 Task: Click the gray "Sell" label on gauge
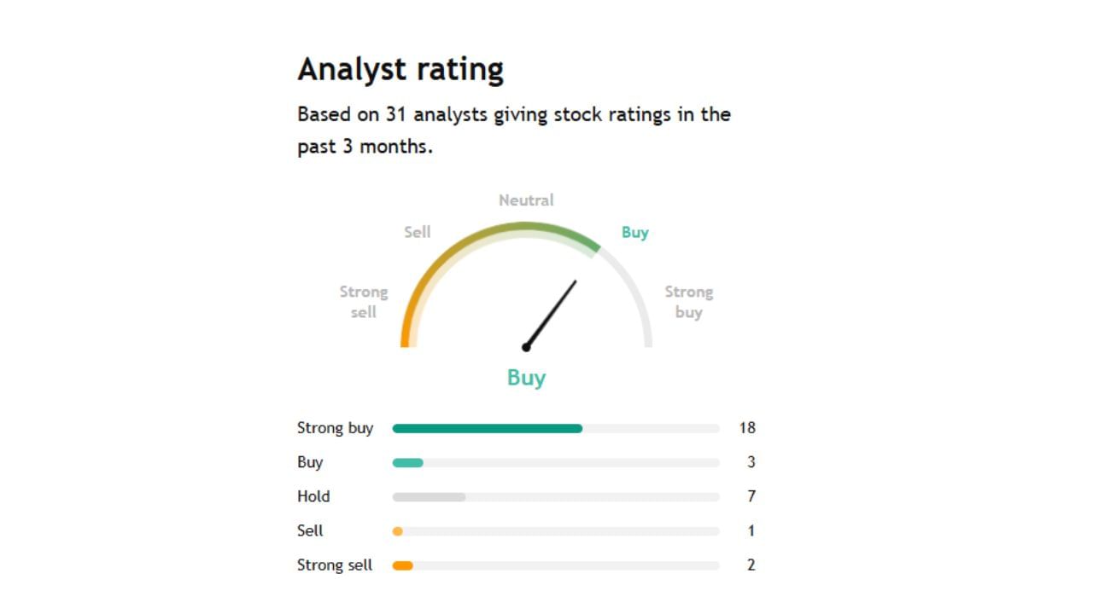418,232
